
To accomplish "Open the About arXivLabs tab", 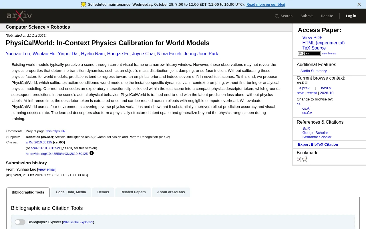I will (x=171, y=192).
